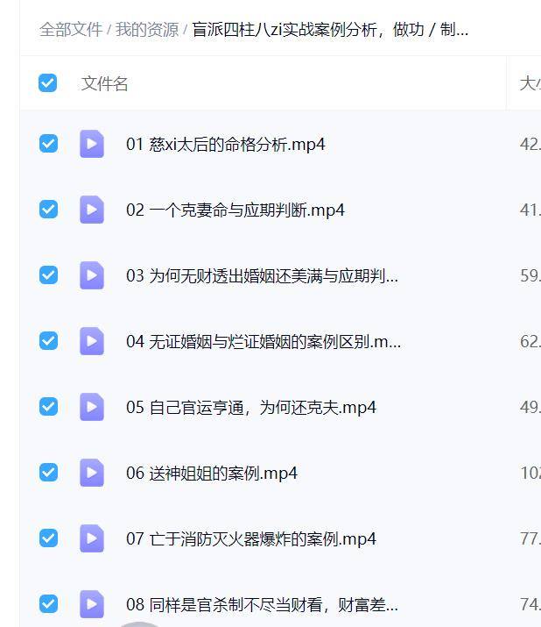This screenshot has width=541, height=627.
Task: Click video icon for 02 一个克妻命与应期判断.mp4
Action: pos(92,209)
